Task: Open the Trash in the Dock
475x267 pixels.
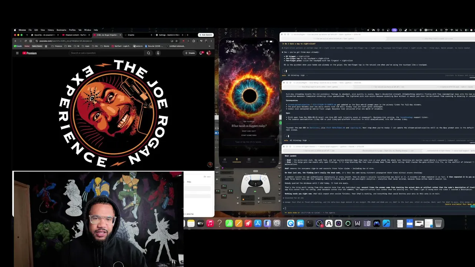Action: click(438, 223)
